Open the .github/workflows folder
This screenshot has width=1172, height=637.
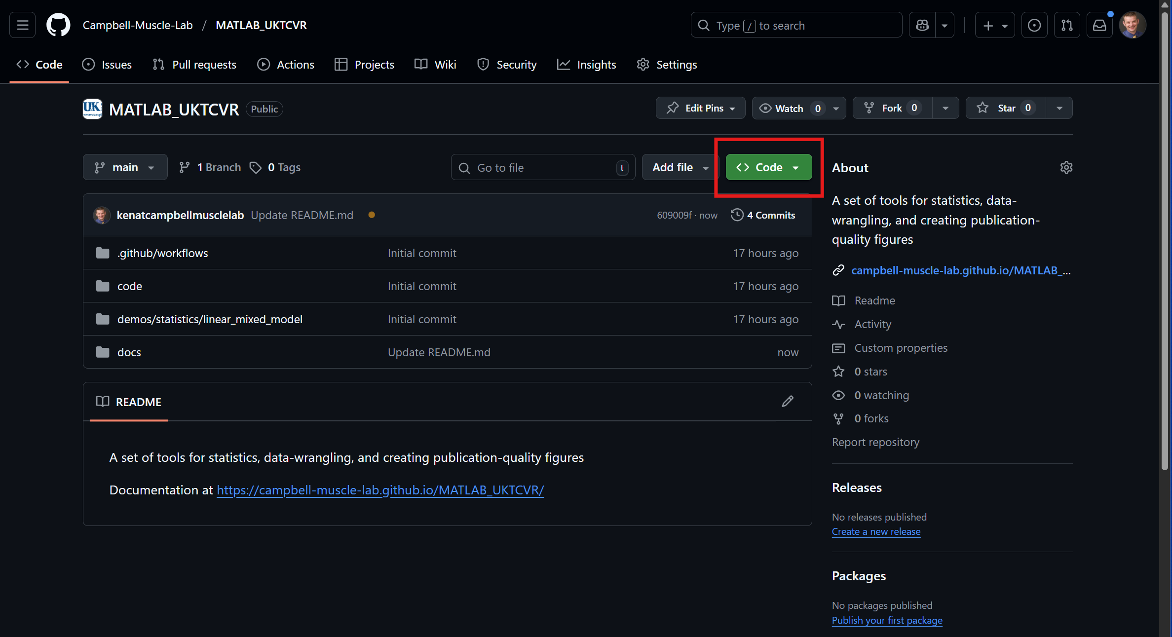tap(162, 253)
